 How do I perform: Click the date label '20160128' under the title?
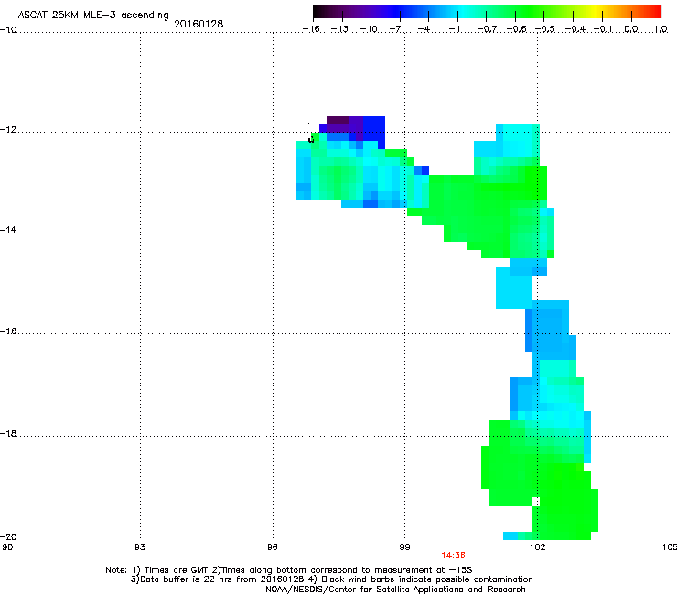pos(199,24)
